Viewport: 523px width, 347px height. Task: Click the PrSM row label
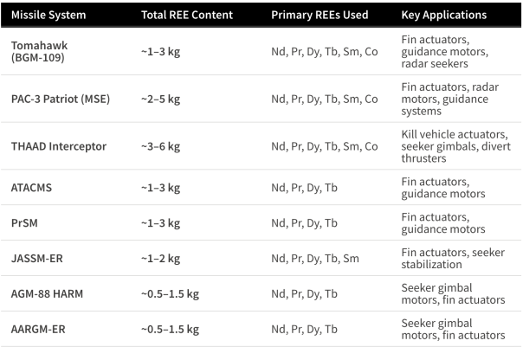(24, 223)
